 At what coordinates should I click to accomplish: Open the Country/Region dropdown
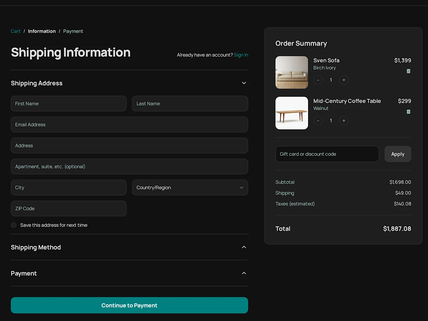(x=190, y=188)
